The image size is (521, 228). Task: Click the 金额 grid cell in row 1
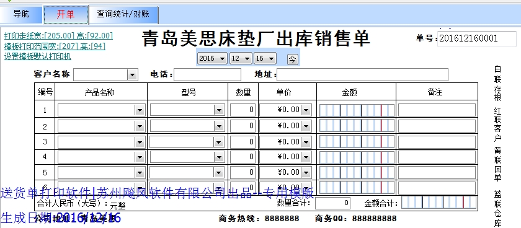point(357,110)
